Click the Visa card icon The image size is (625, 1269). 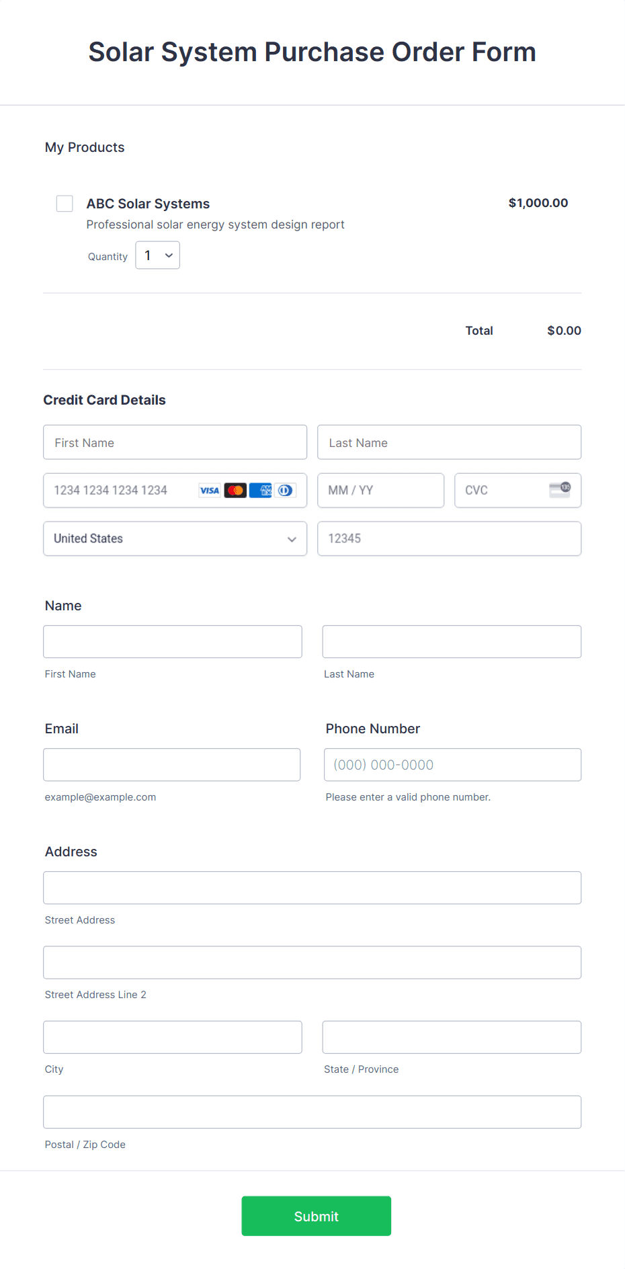tap(209, 490)
